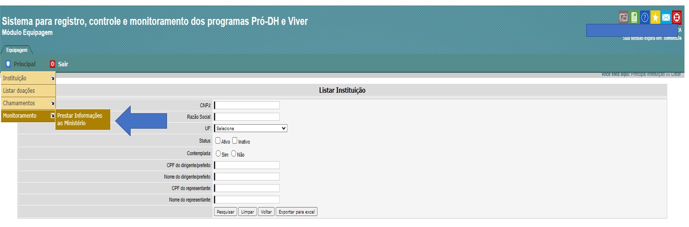The height and width of the screenshot is (227, 689).
Task: Focus Nome do representante field
Action: pyautogui.click(x=247, y=200)
